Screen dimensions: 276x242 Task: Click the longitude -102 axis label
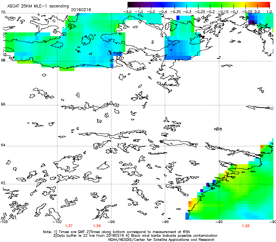click(57, 222)
